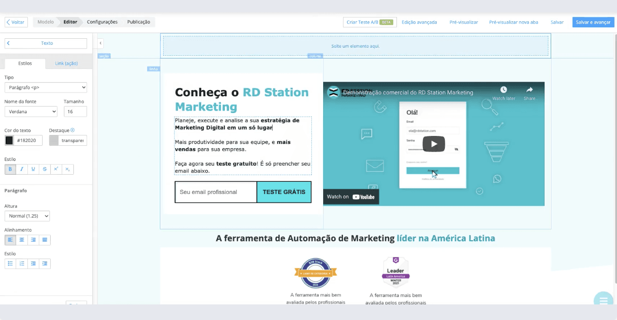Toggle italic text style

click(21, 169)
